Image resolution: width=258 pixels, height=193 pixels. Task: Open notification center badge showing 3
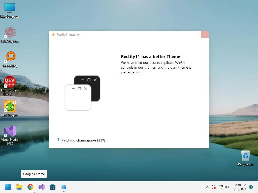tap(251, 187)
